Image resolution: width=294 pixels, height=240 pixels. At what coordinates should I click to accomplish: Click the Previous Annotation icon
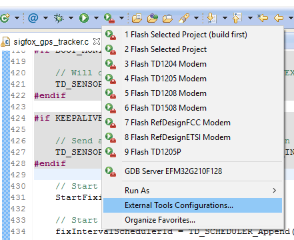pos(237,18)
